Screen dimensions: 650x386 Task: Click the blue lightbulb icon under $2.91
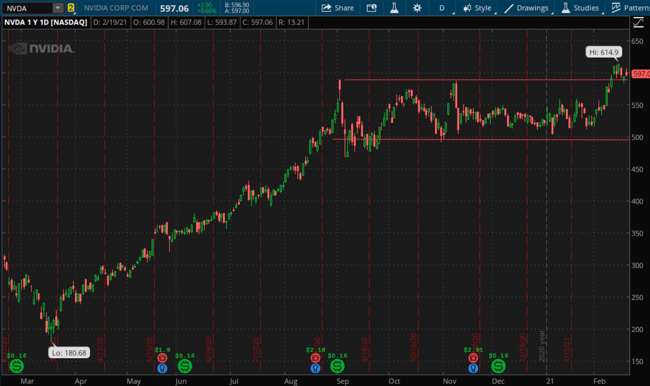tap(473, 368)
